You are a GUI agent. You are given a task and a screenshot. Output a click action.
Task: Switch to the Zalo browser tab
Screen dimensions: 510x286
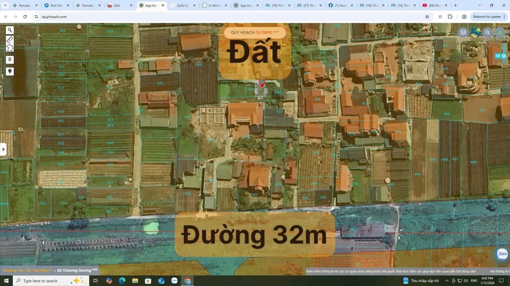(x=117, y=6)
